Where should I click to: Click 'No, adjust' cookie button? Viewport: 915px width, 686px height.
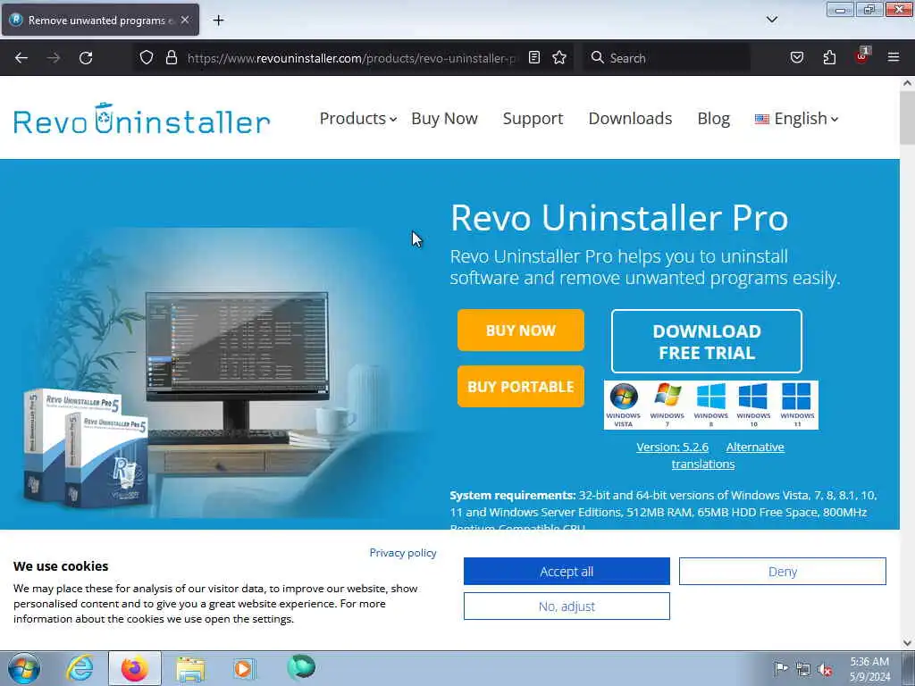click(x=567, y=607)
